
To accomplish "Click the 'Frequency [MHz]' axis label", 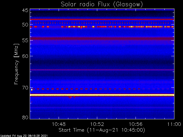I will 16,64.
